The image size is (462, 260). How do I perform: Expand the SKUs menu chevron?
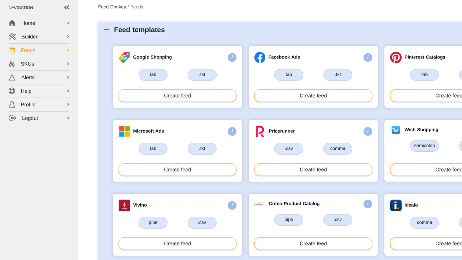68,64
